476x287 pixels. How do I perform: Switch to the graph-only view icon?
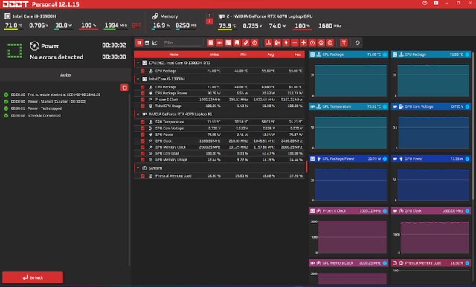point(155,43)
